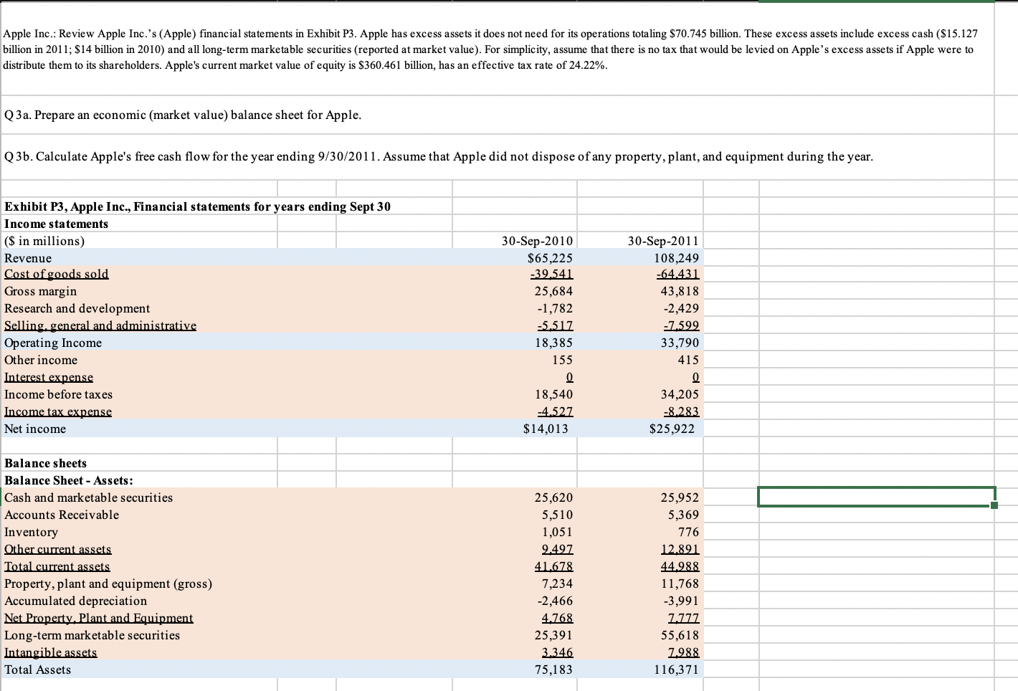Click the Accumulated depreciation label

pos(75,600)
